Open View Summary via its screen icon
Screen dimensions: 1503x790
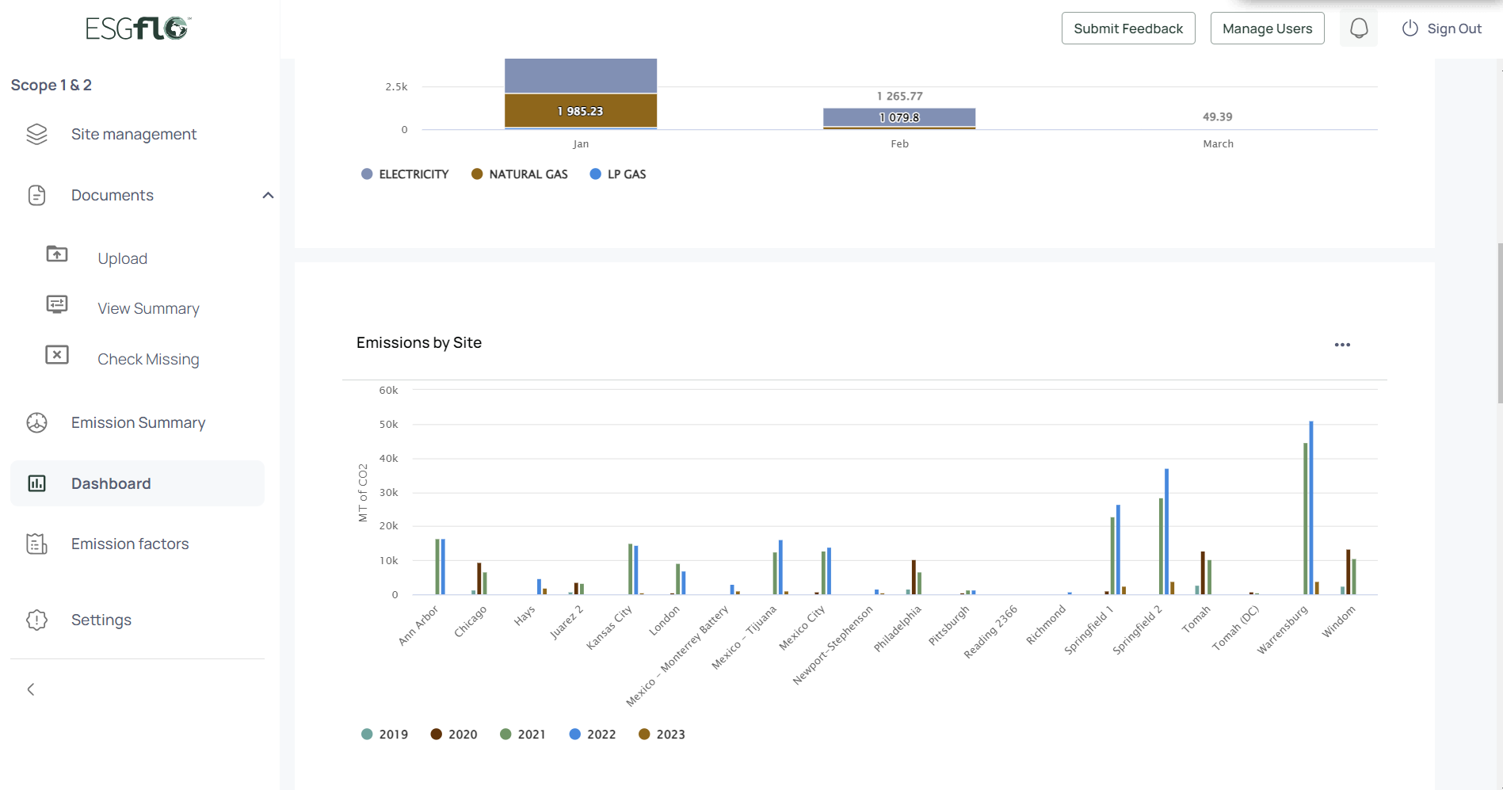click(56, 303)
